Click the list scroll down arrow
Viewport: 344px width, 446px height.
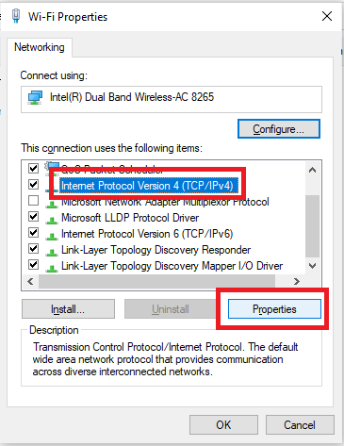312,266
